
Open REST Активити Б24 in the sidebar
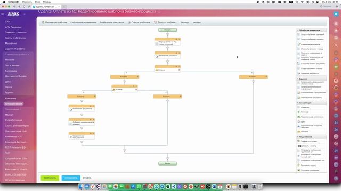(15, 147)
